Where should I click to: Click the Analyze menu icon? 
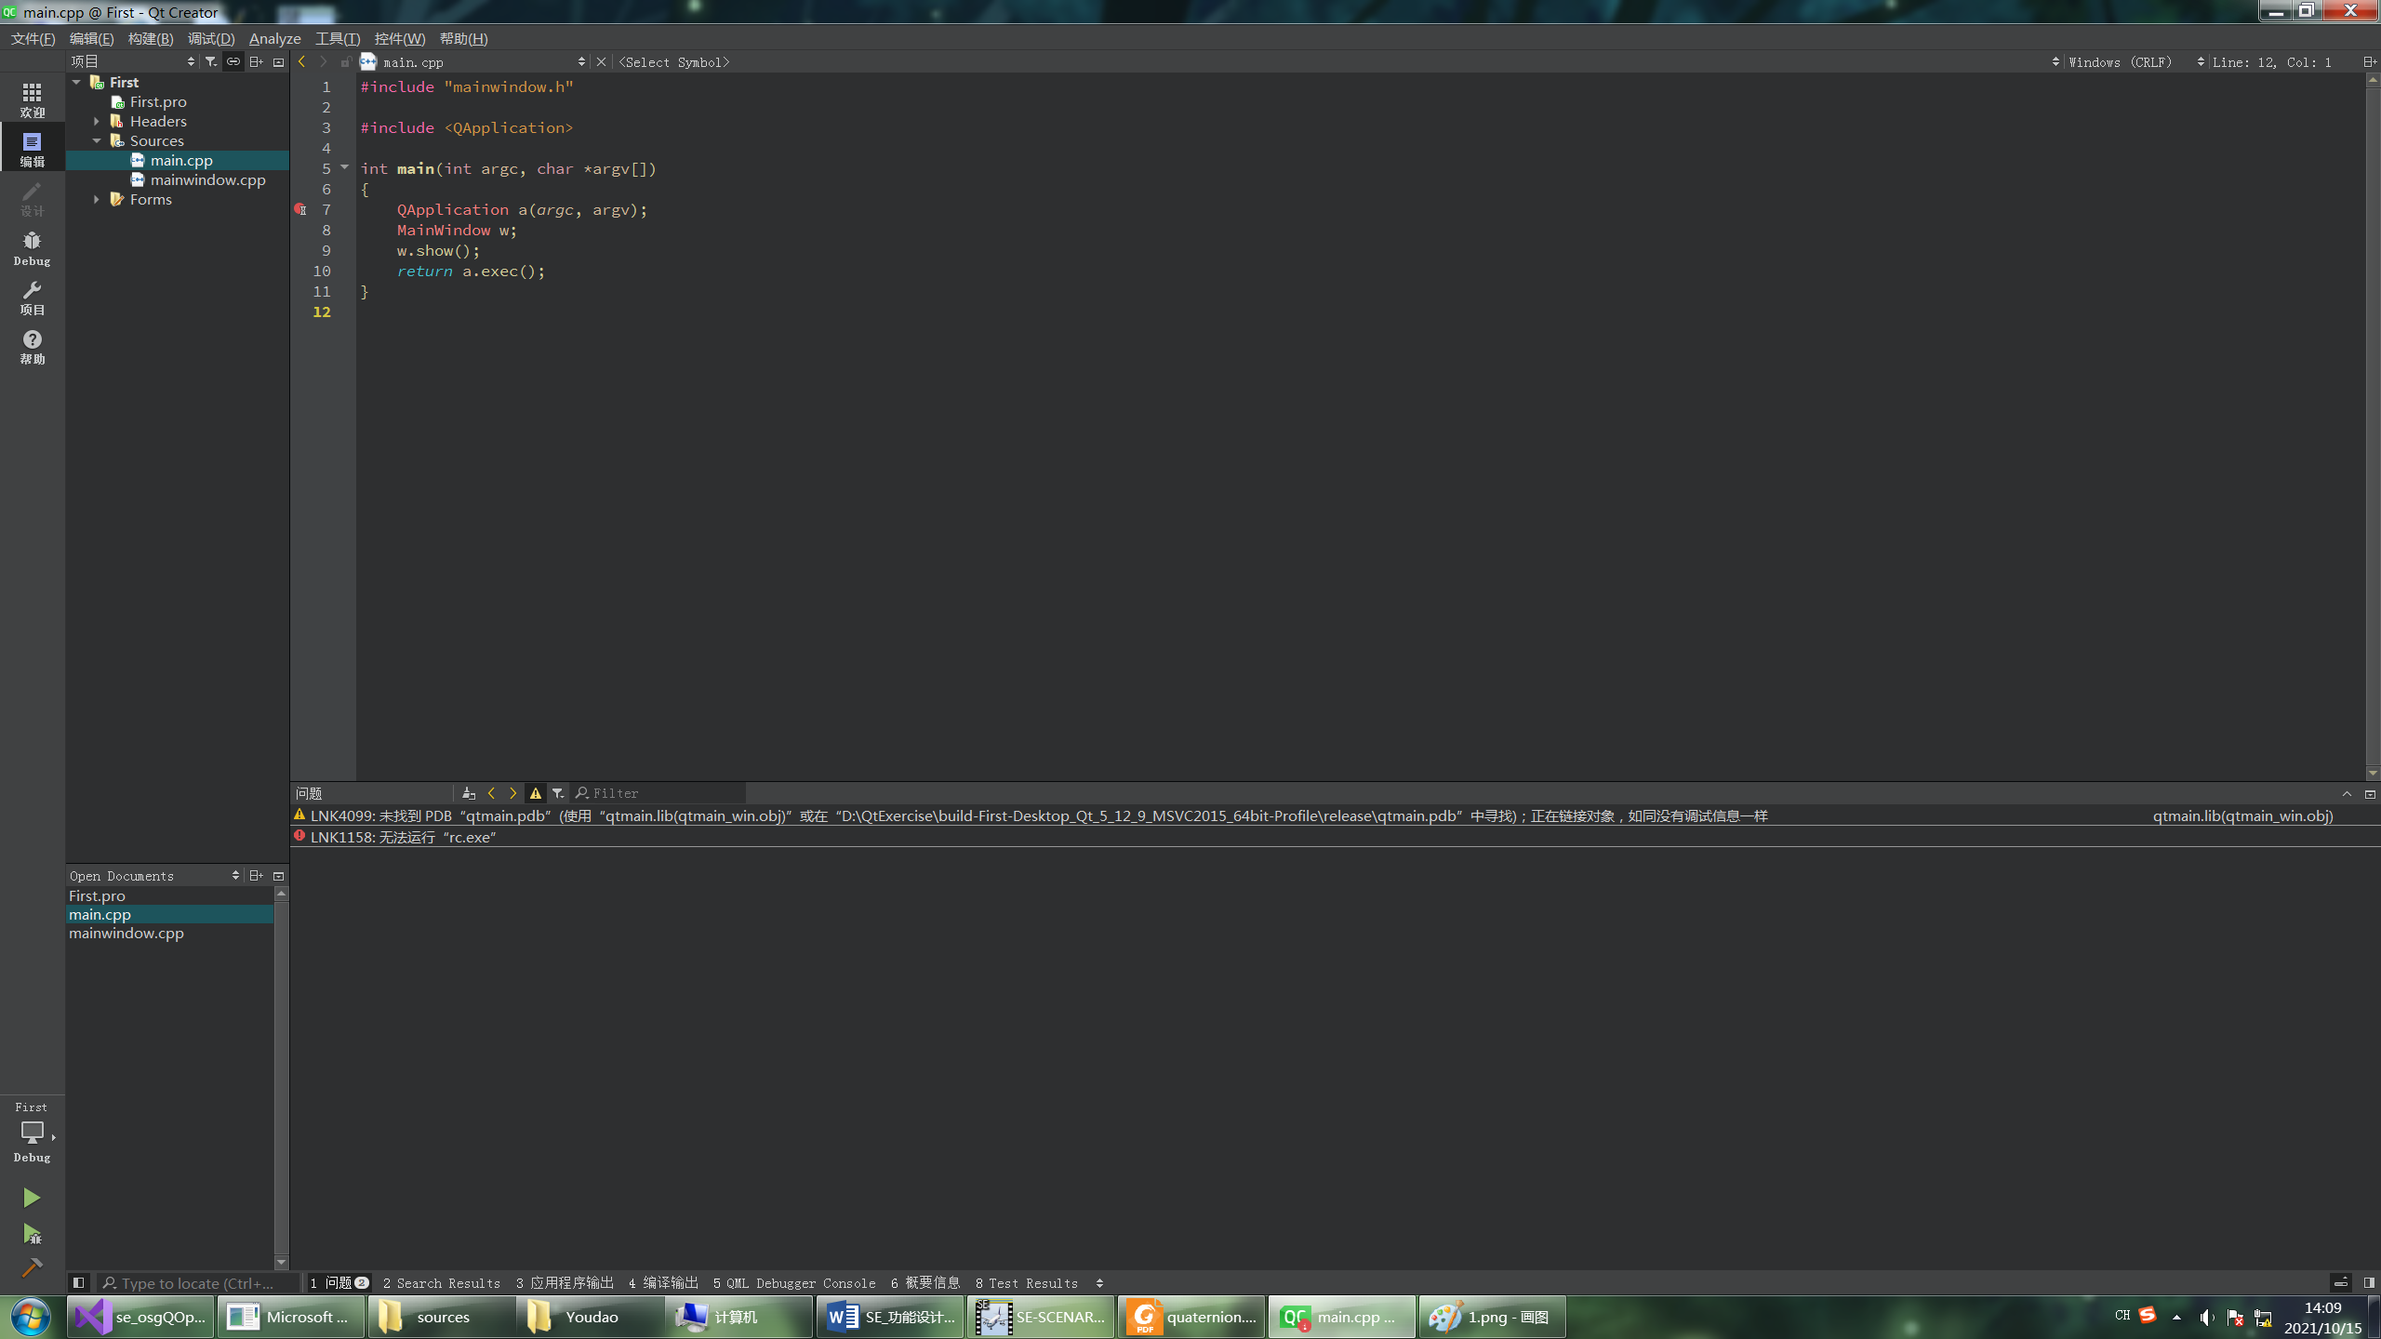coord(273,37)
